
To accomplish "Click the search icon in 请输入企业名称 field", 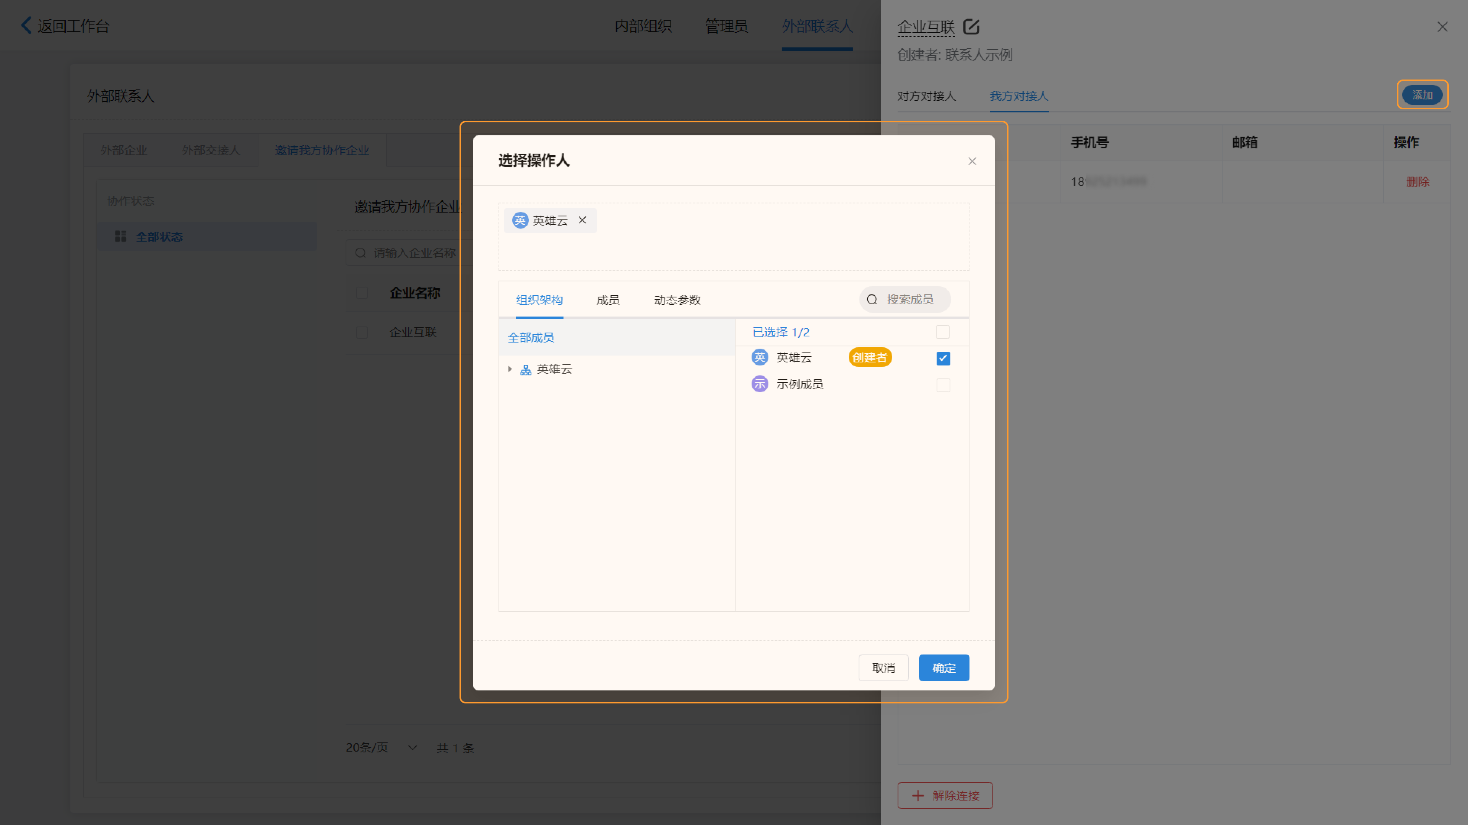I will [360, 252].
